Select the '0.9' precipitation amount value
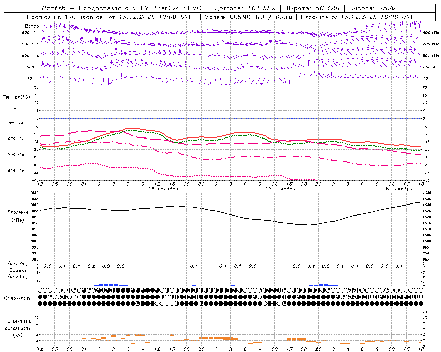The height and width of the screenshot is (352, 441). coord(106,266)
